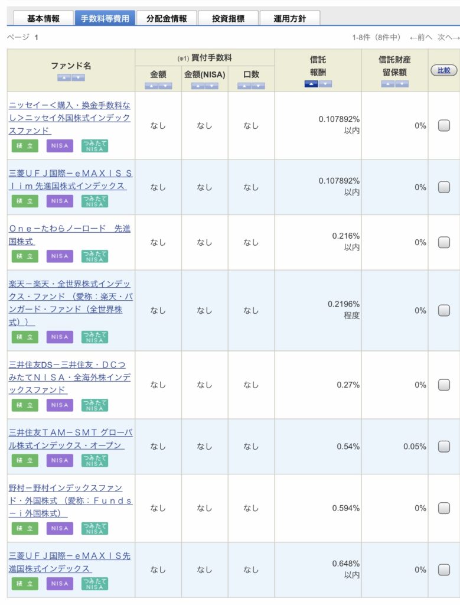Click NISA badge for 三井住友・DC fund
This screenshot has width=460, height=605.
60,405
